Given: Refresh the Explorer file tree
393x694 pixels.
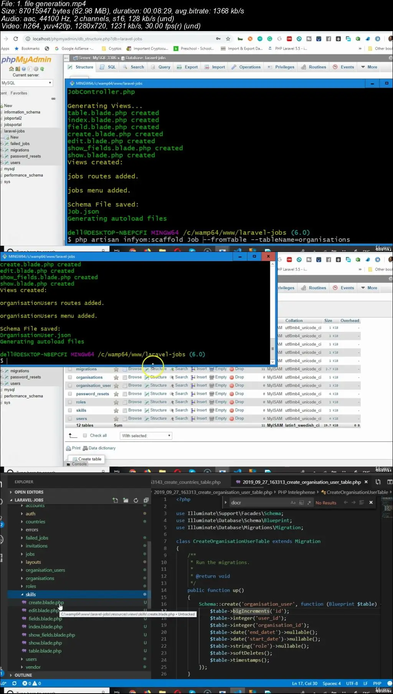Looking at the screenshot, I should 136,500.
